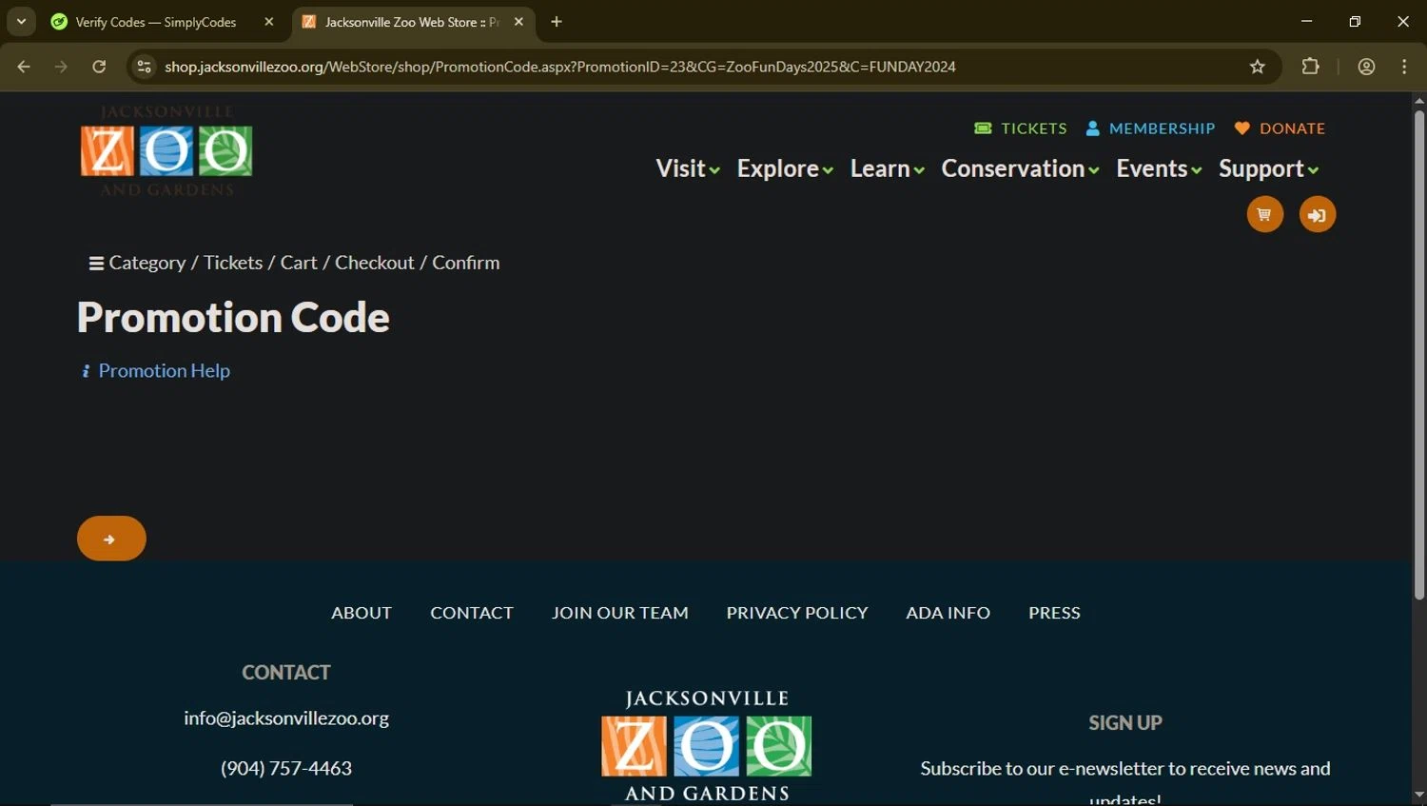The image size is (1427, 806).
Task: Click the address bar URL field
Action: (704, 67)
